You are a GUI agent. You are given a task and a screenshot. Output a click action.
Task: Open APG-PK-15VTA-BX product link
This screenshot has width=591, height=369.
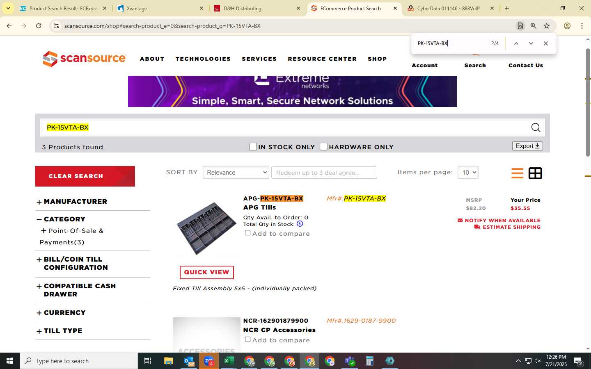(273, 198)
